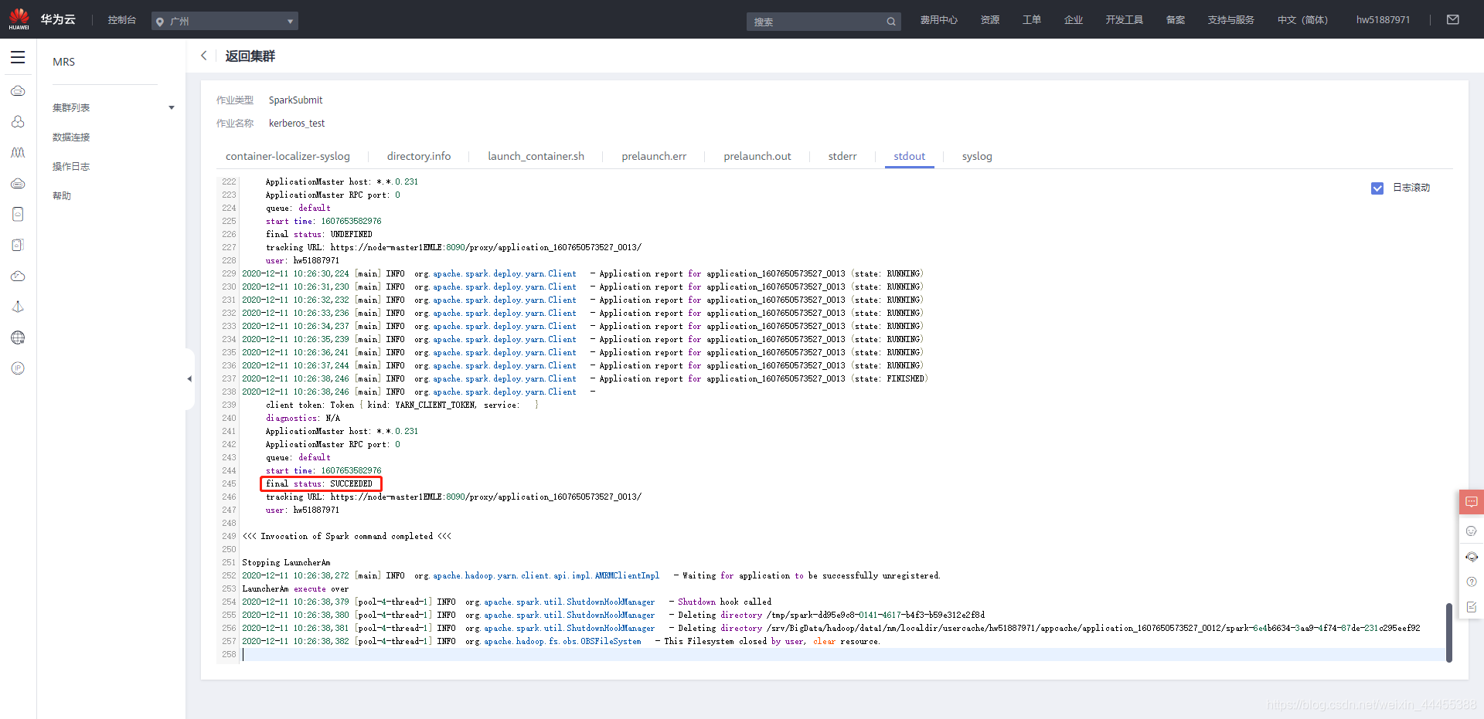Click the SparkSubmit job type value

[295, 100]
